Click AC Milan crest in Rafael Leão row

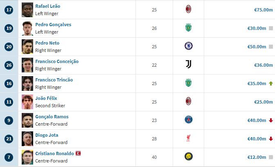coord(188,9)
